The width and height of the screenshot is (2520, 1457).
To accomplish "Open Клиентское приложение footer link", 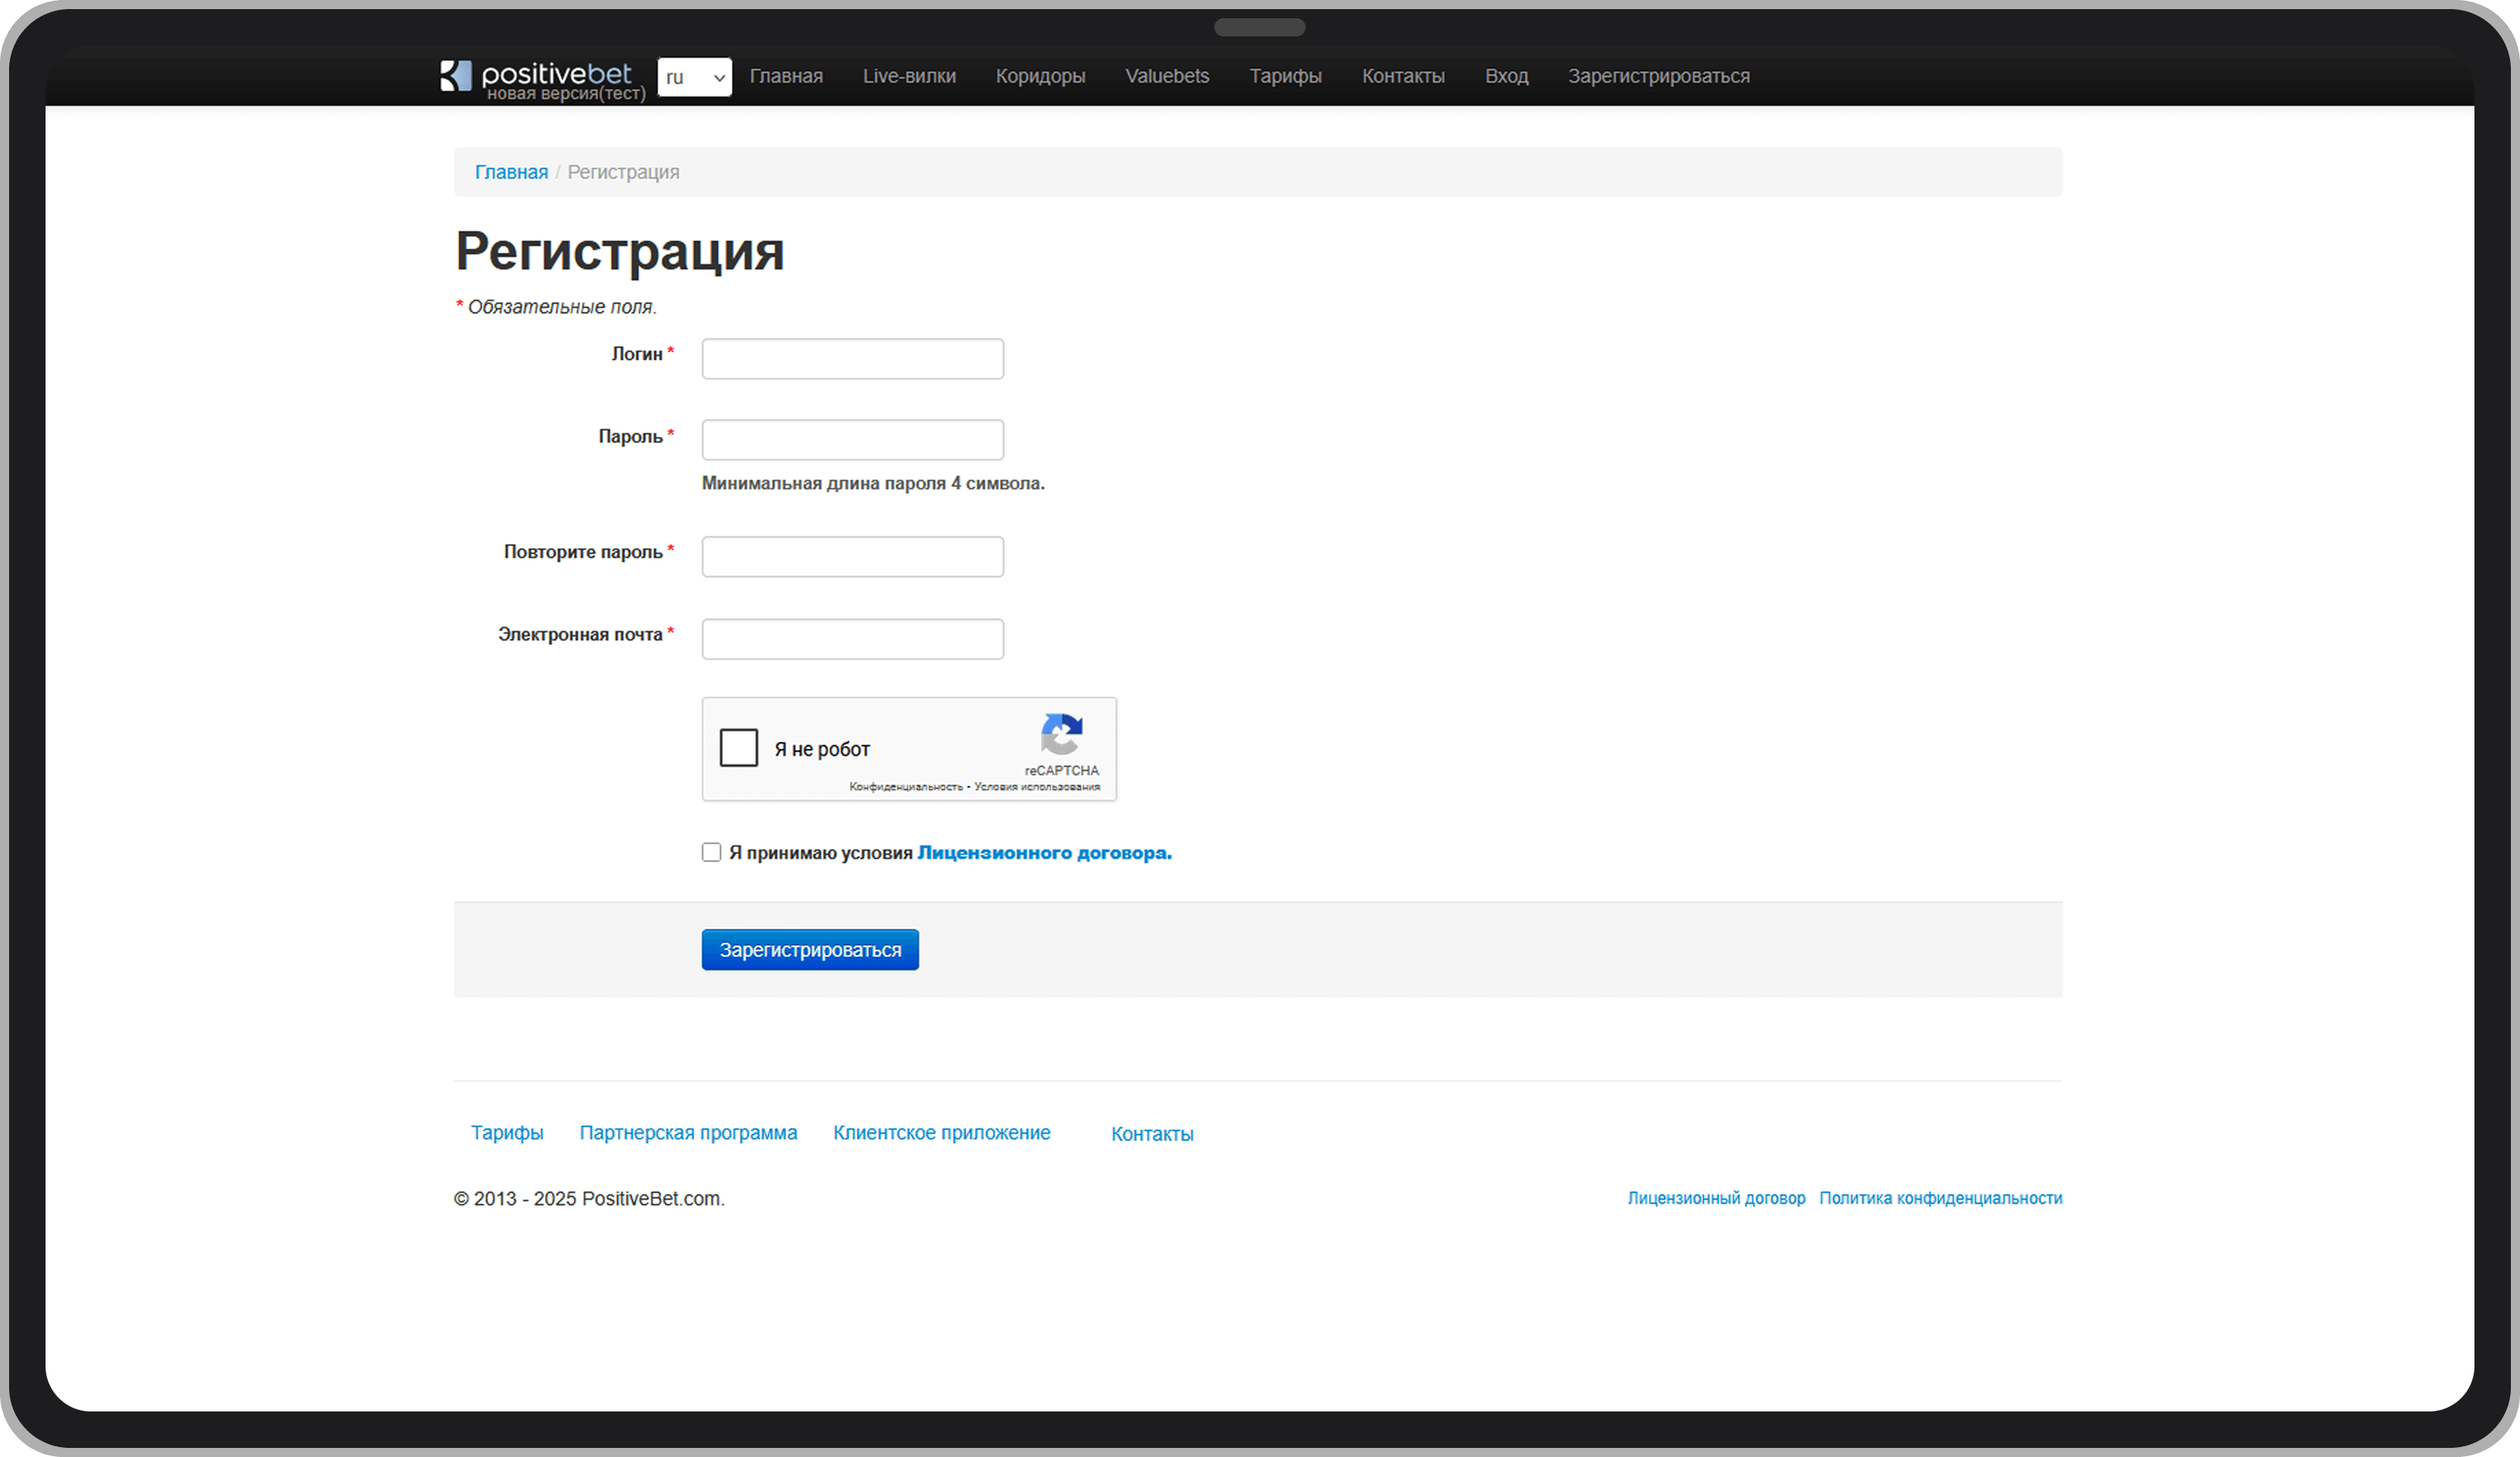I will click(941, 1132).
